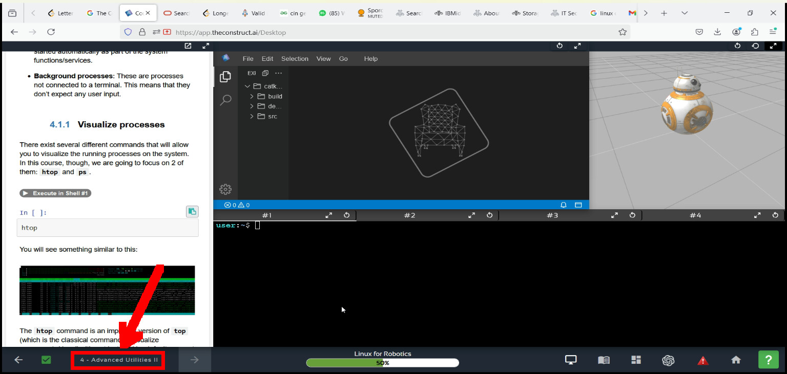
Task: Restart terminal #3
Action: click(632, 215)
